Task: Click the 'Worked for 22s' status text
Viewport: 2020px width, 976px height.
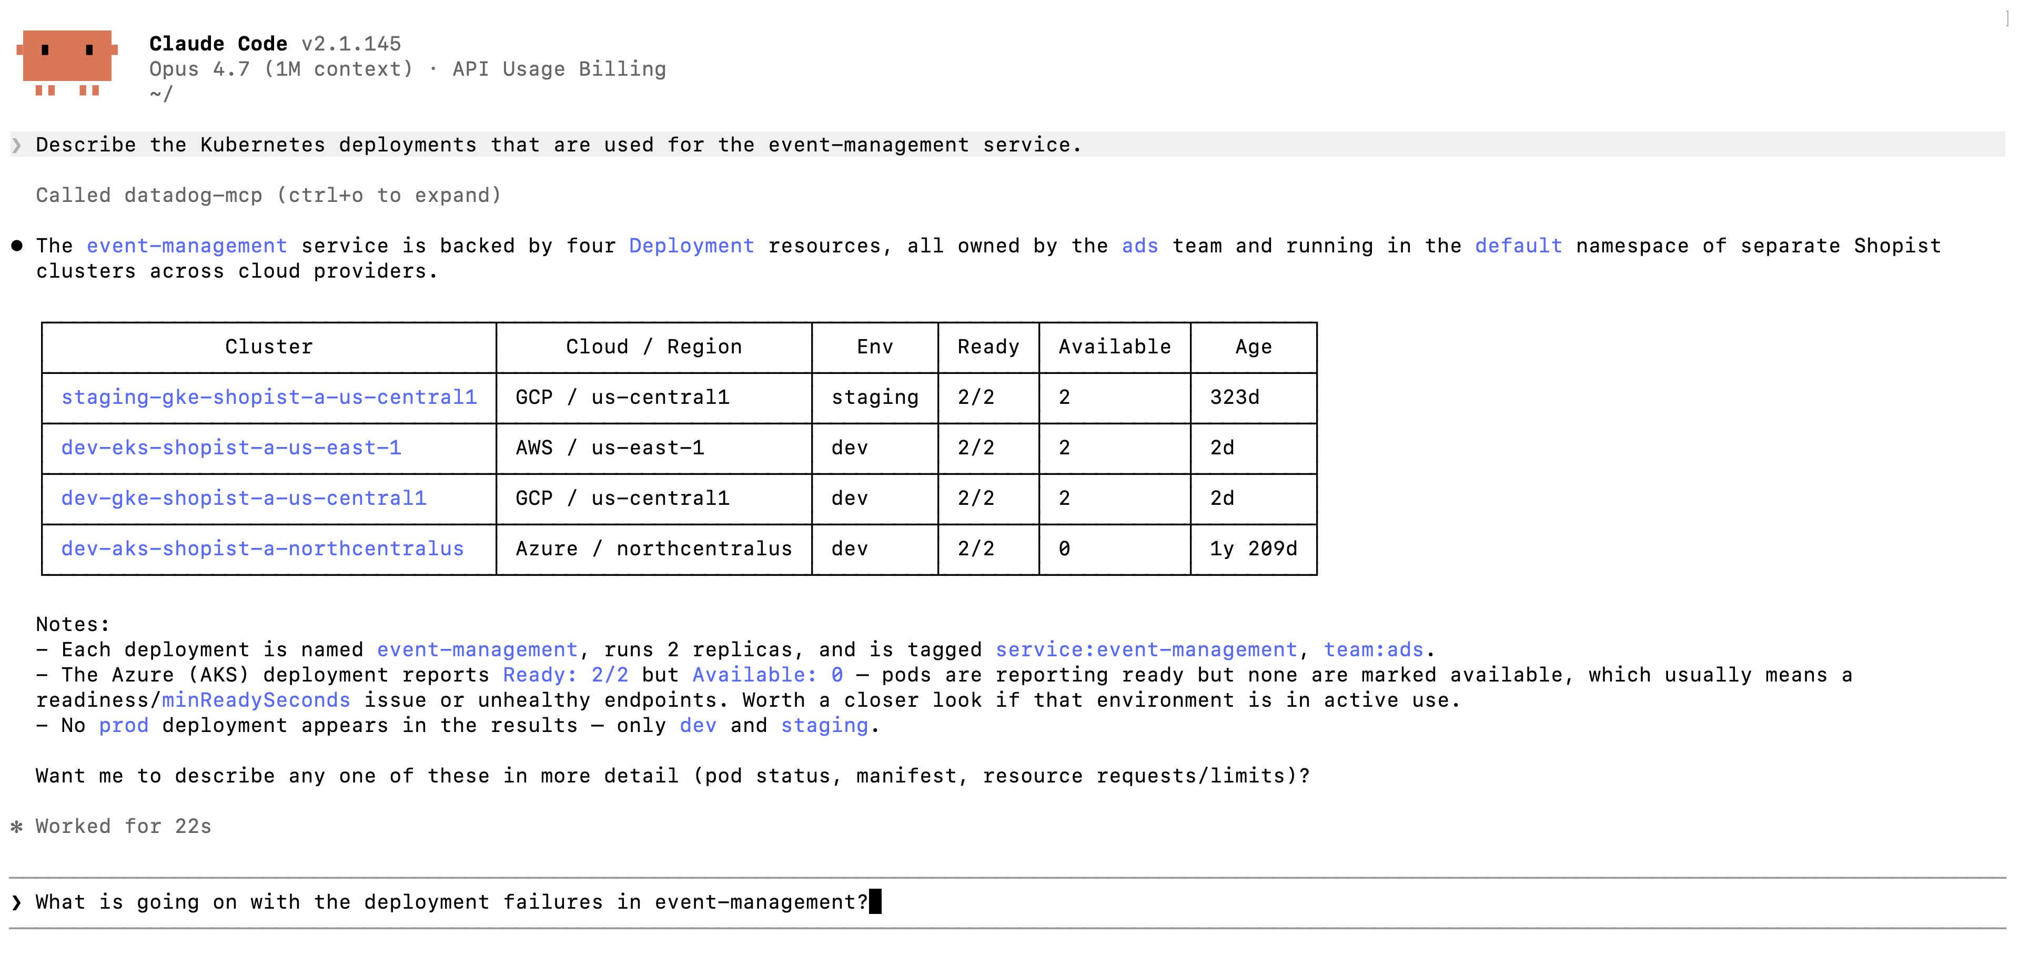Action: point(124,826)
